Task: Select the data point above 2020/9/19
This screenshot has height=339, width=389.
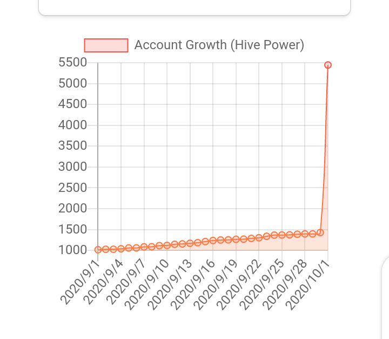Action: coord(236,240)
